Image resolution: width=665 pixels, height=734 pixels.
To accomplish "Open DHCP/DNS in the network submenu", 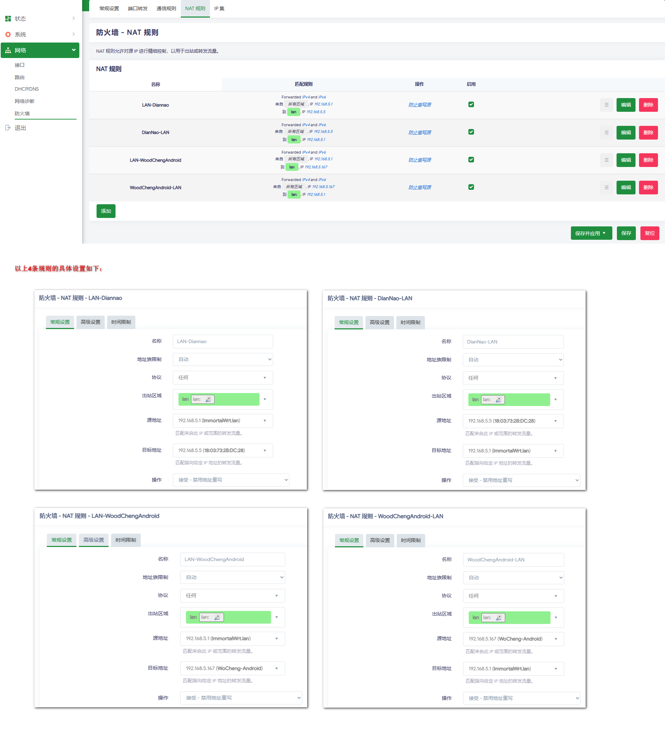I will [x=27, y=89].
